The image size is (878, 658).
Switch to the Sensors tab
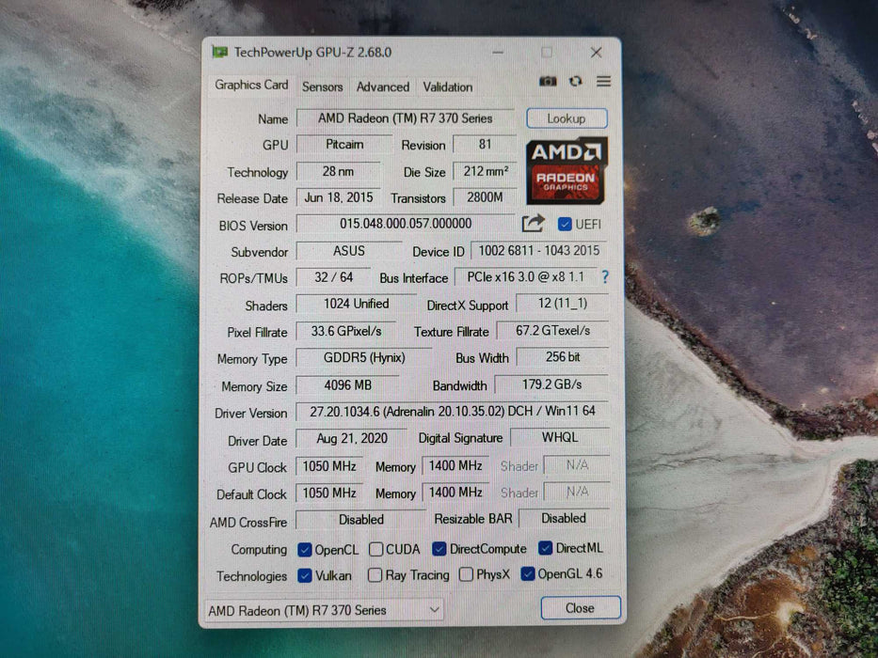(322, 86)
